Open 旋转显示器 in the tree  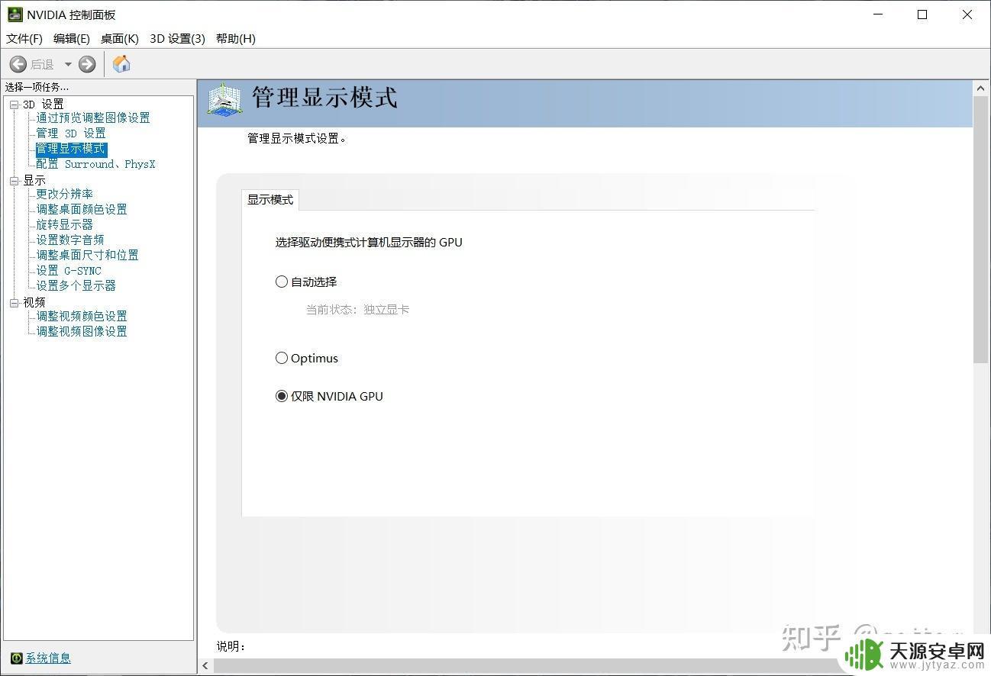coord(65,224)
